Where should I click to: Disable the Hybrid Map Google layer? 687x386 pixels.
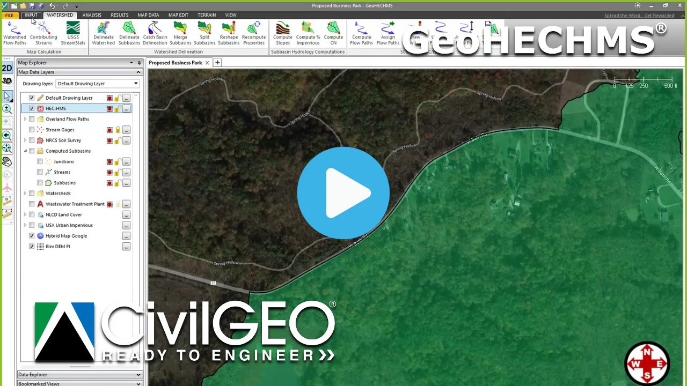[x=32, y=236]
